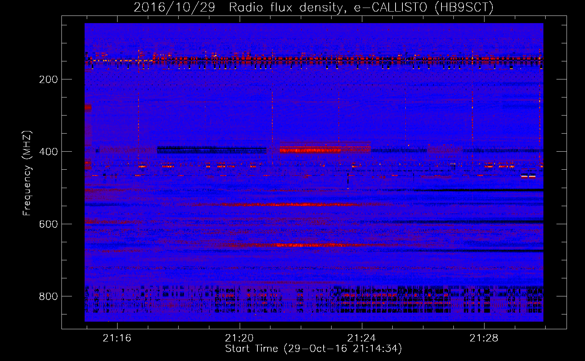
Task: Click the 21:16 time tick label
Action: point(117,338)
